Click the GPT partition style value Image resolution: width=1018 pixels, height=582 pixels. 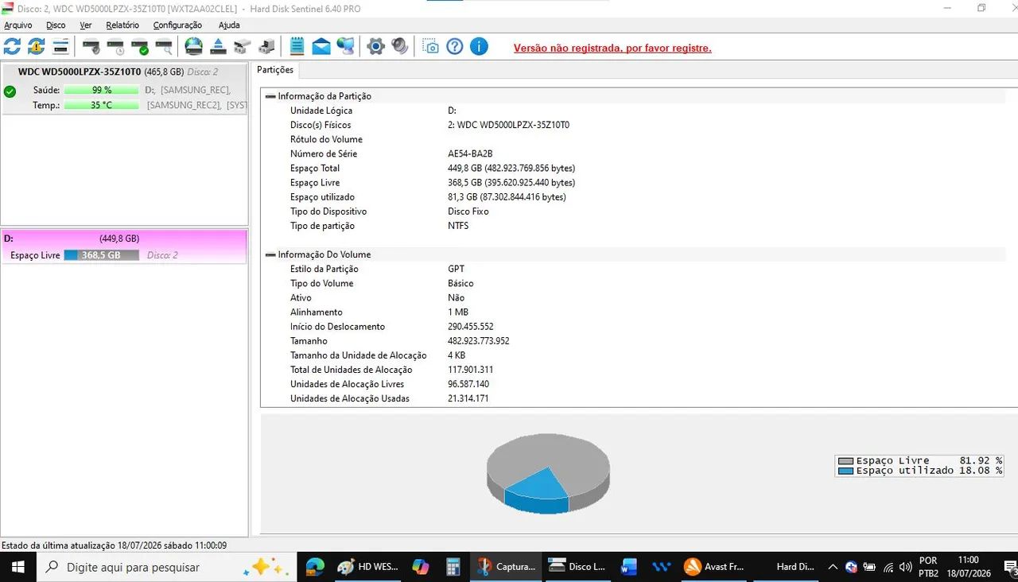click(x=456, y=269)
